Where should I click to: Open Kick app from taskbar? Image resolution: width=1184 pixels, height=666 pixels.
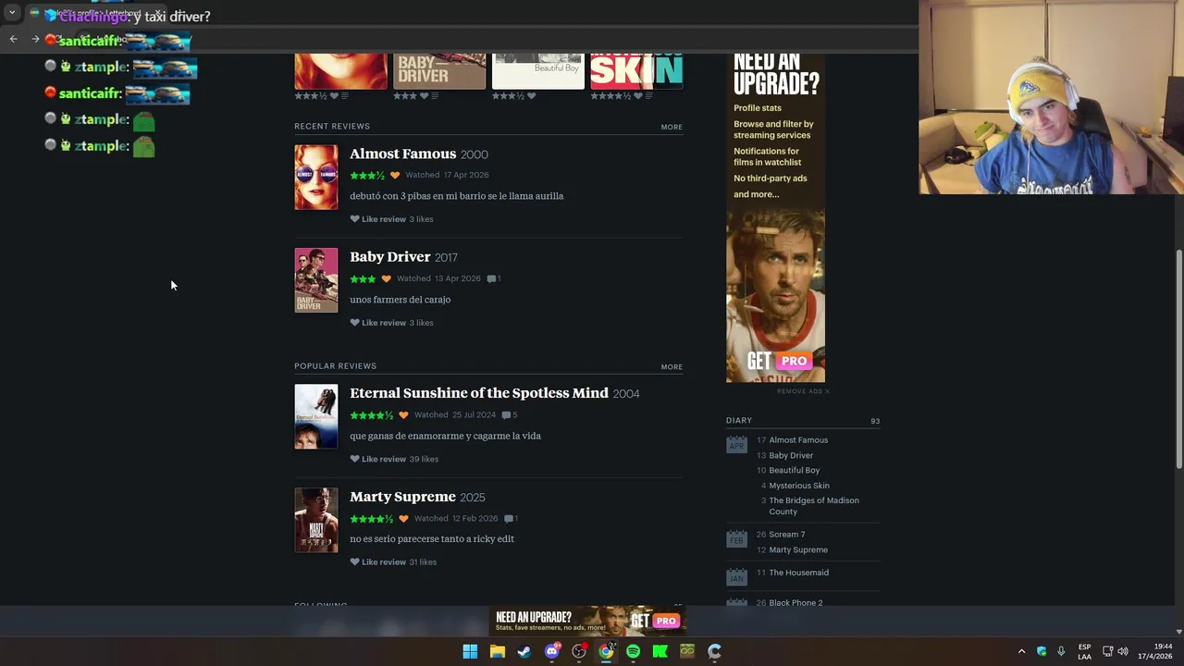(660, 651)
